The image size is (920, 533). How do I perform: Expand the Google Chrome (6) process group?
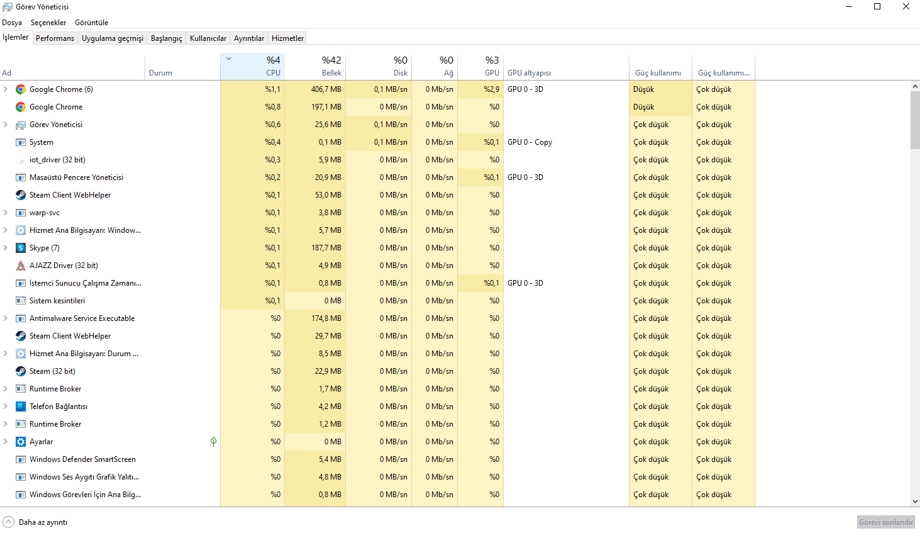[x=6, y=89]
